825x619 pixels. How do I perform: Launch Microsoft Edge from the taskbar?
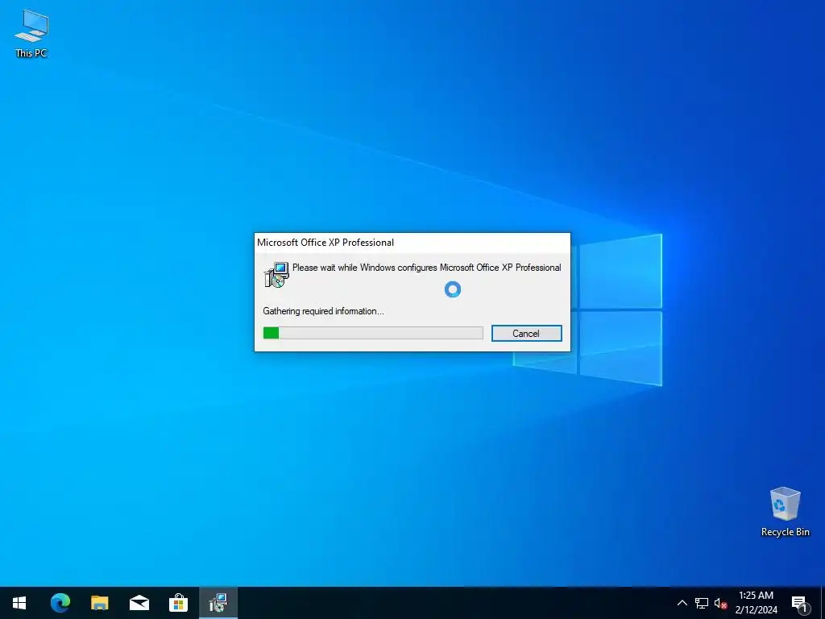(60, 603)
